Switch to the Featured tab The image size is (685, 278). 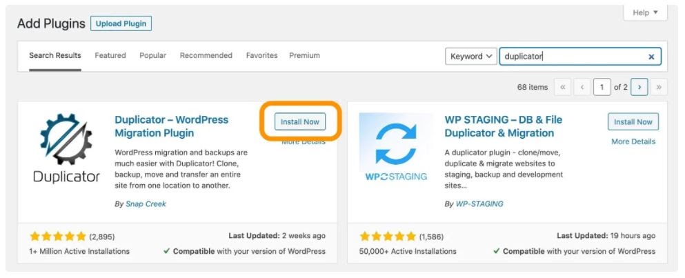110,55
